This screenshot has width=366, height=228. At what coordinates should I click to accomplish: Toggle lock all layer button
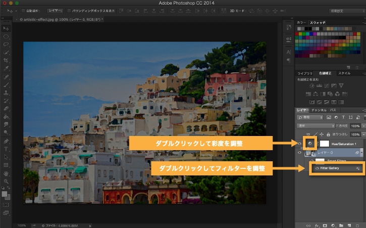(x=328, y=134)
